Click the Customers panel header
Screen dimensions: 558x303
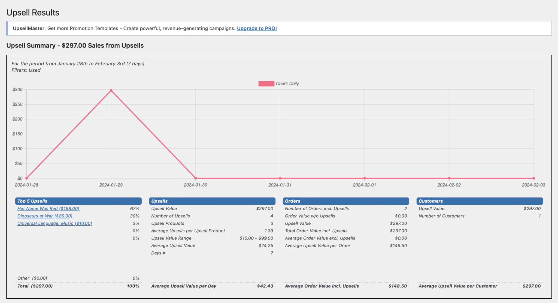click(x=479, y=201)
